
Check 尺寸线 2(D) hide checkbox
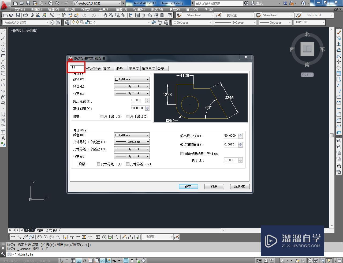point(128,117)
